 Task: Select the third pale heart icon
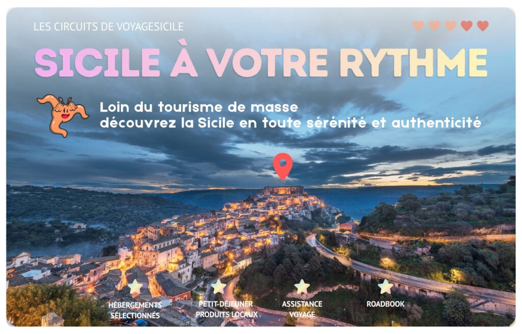tap(451, 26)
